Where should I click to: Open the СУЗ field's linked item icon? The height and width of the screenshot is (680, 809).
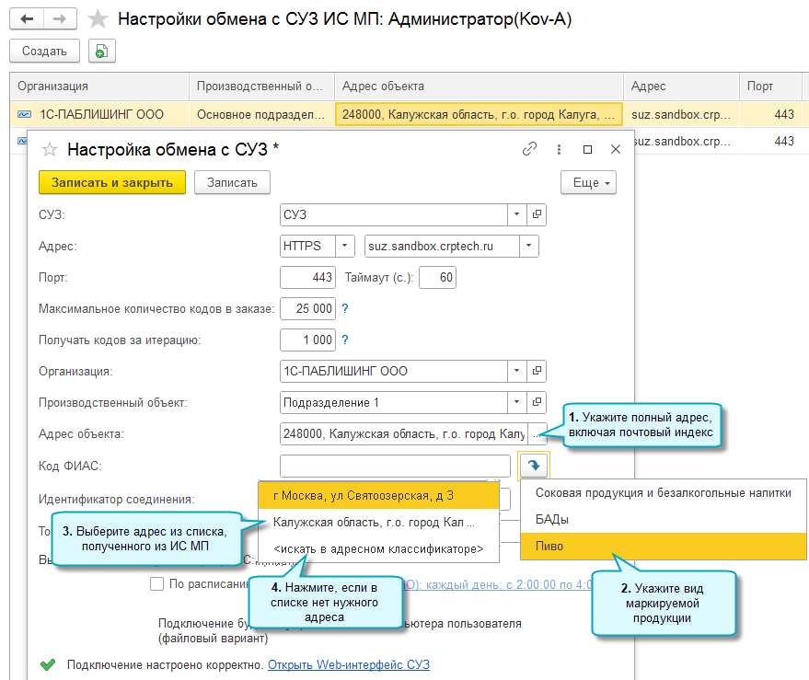(537, 214)
